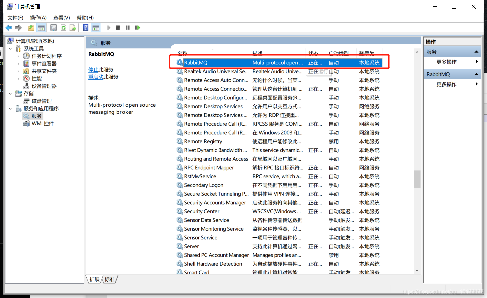Restart the service with the restart icon
The width and height of the screenshot is (487, 298).
137,28
